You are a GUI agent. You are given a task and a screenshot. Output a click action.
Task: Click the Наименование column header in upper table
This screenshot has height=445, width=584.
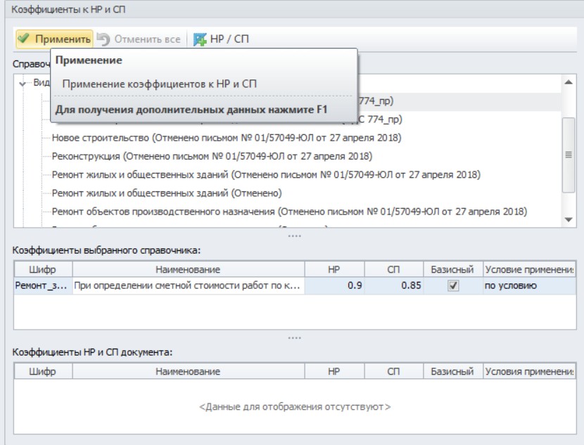click(x=188, y=269)
